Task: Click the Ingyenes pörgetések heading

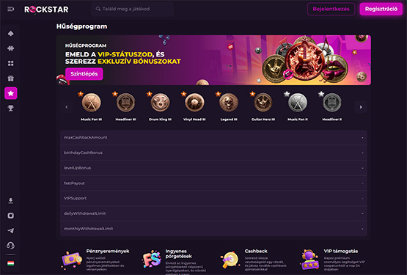Action: 179,254
